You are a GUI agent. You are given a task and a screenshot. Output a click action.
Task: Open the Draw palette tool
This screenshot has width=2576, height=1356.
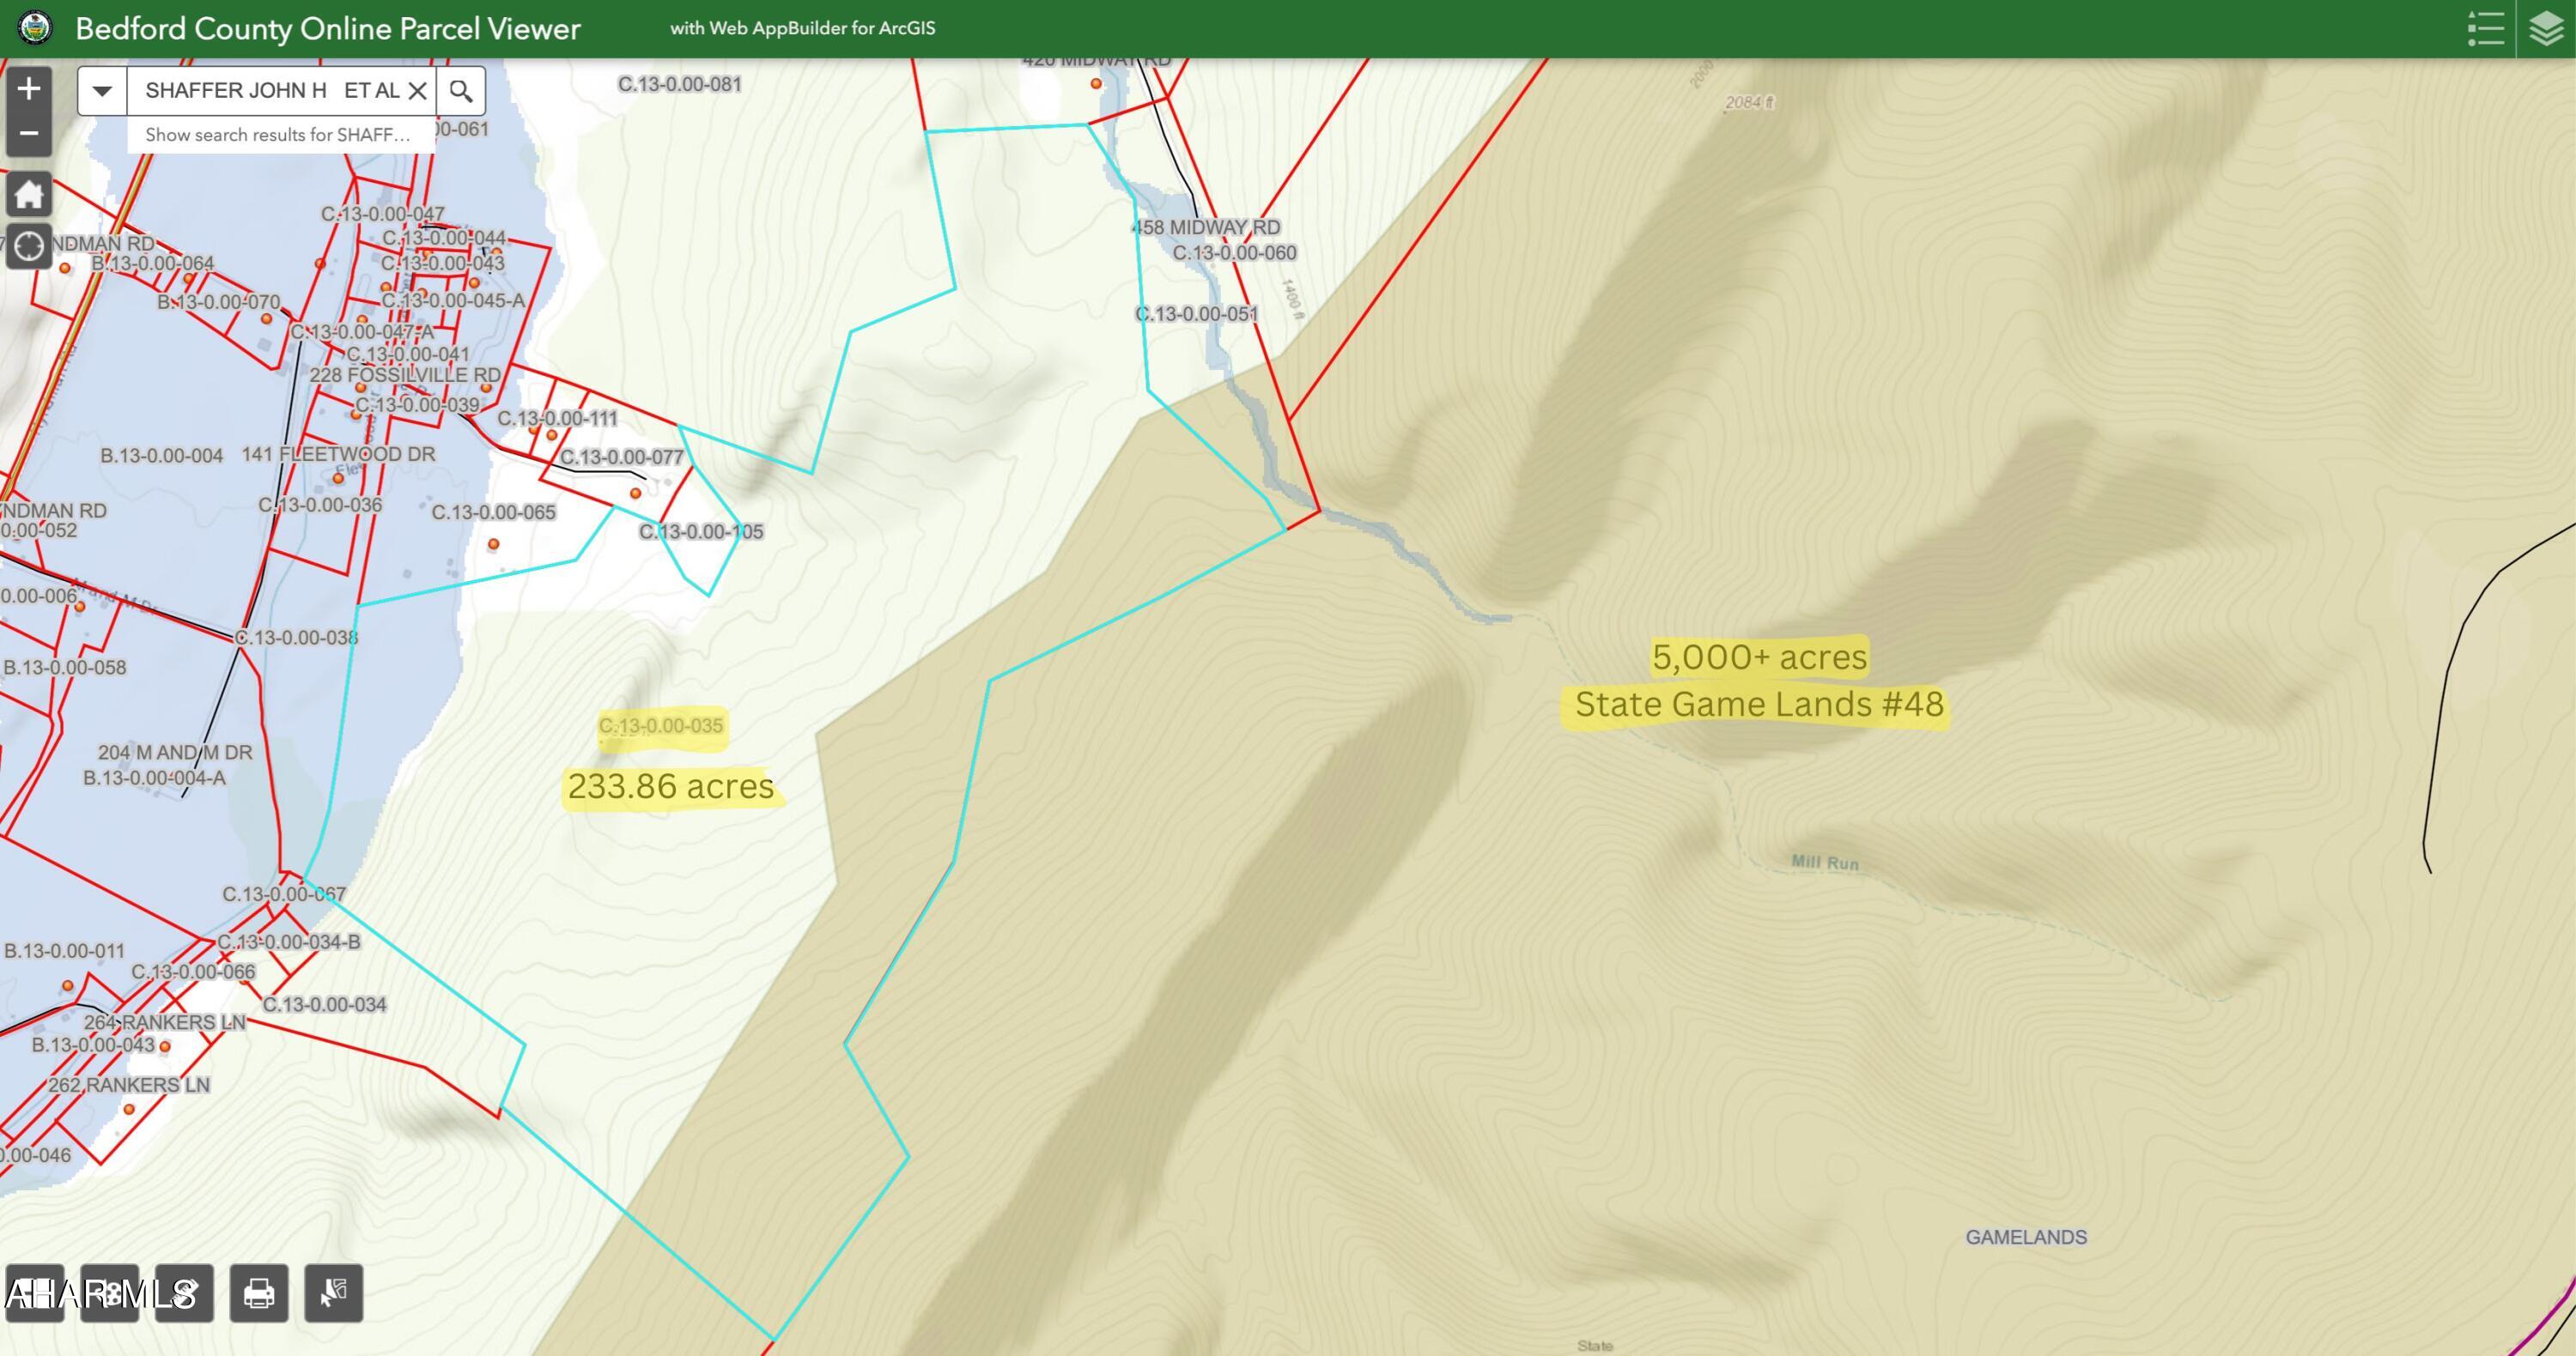(x=110, y=1293)
